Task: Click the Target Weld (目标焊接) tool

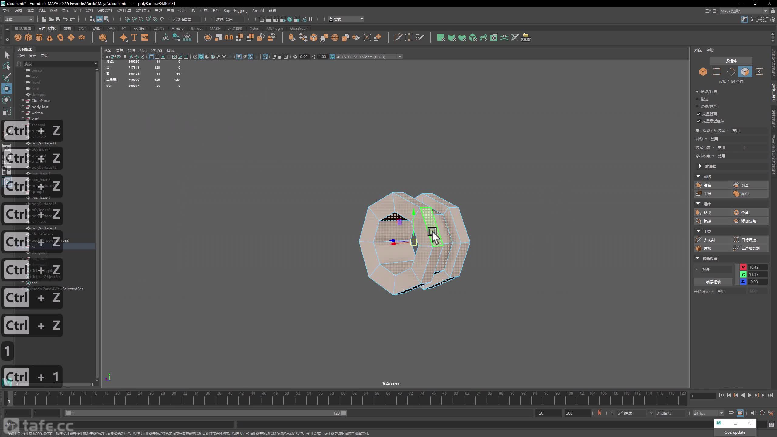Action: tap(750, 240)
